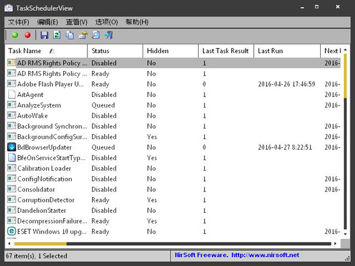Click the Last Run value 2016-04-27 8:22:51
Image resolution: width=355 pixels, height=266 pixels.
coord(285,147)
